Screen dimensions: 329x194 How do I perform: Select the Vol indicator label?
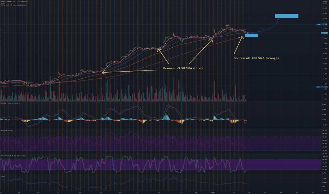(x=2, y=4)
